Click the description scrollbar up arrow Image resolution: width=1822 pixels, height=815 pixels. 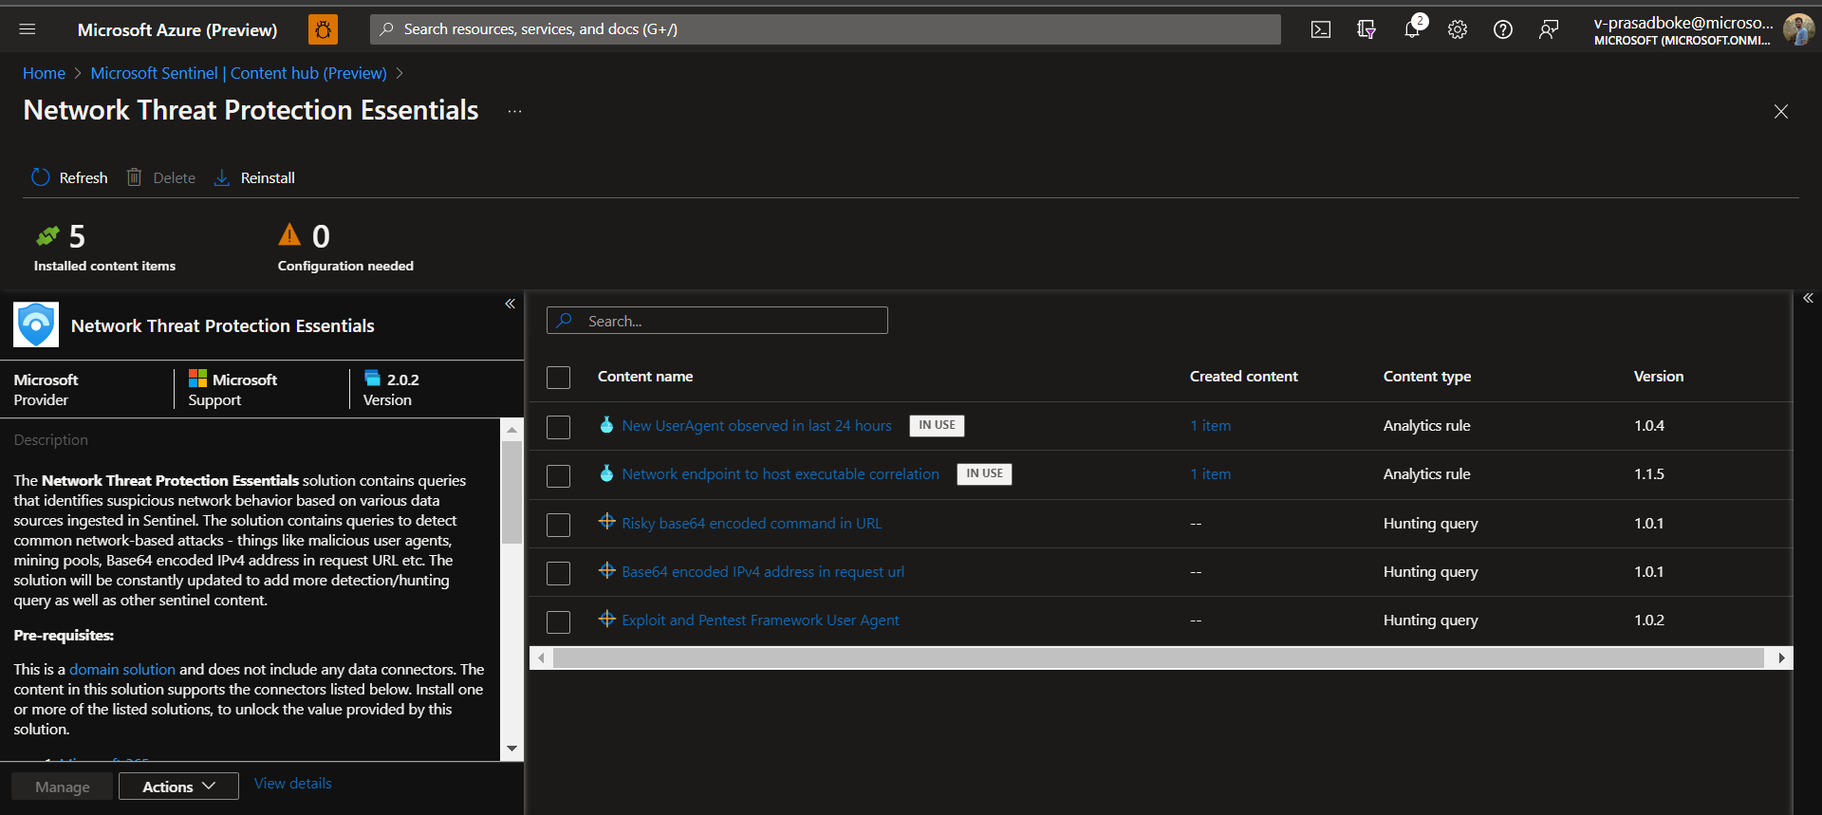[511, 430]
